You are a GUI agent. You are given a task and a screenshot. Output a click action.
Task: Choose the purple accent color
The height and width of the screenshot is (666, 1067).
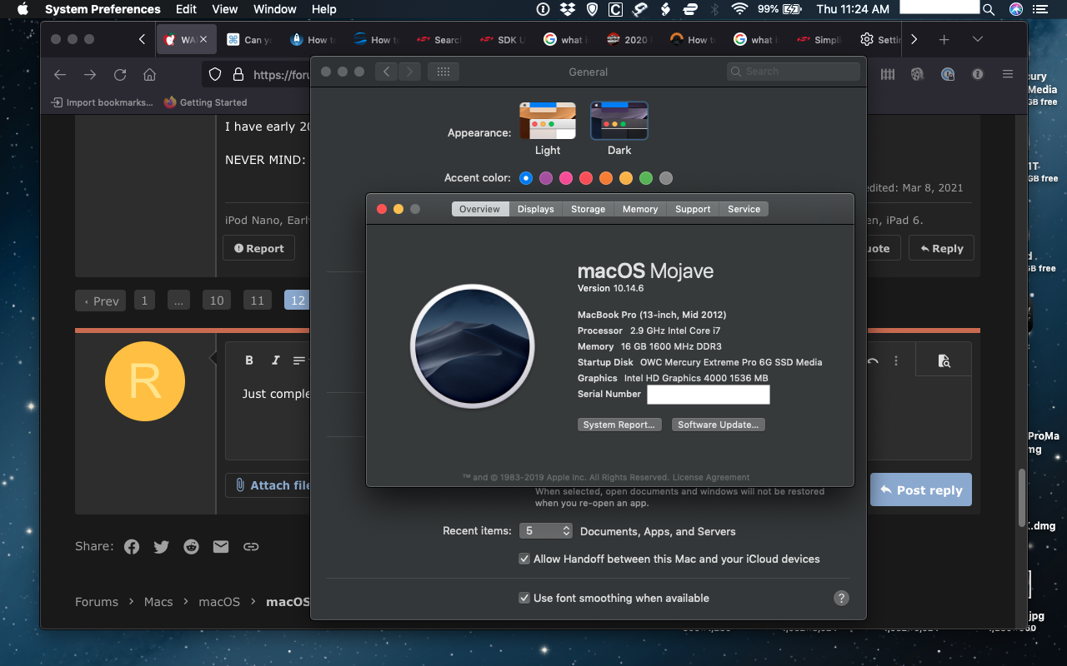pos(546,178)
